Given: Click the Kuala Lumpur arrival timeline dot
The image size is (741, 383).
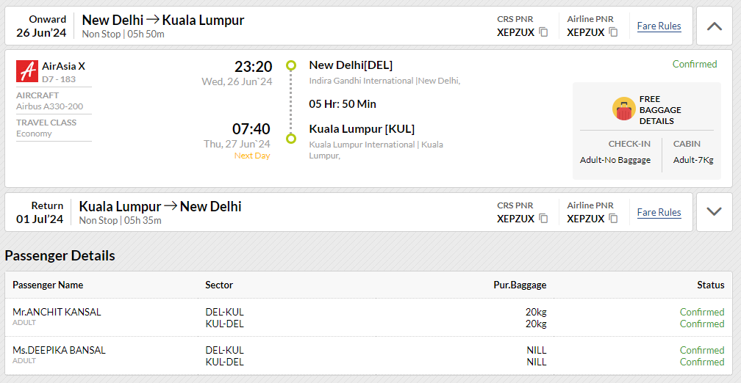Looking at the screenshot, I should pyautogui.click(x=291, y=139).
